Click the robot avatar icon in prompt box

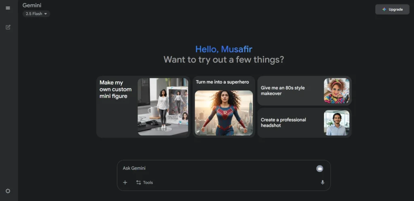(320, 169)
